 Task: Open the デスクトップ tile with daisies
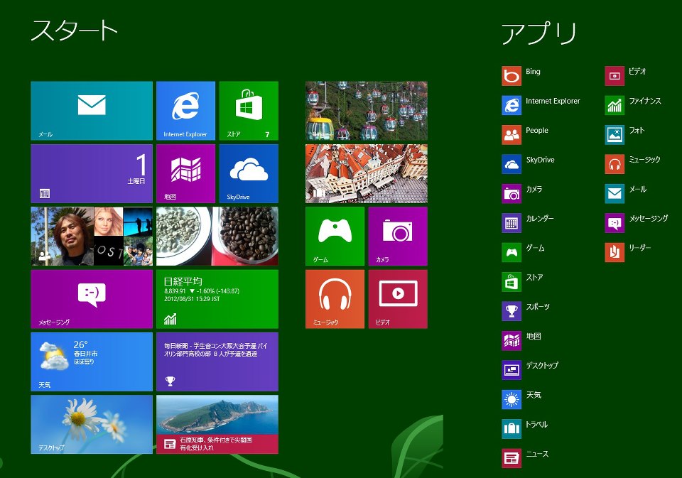[x=92, y=425]
